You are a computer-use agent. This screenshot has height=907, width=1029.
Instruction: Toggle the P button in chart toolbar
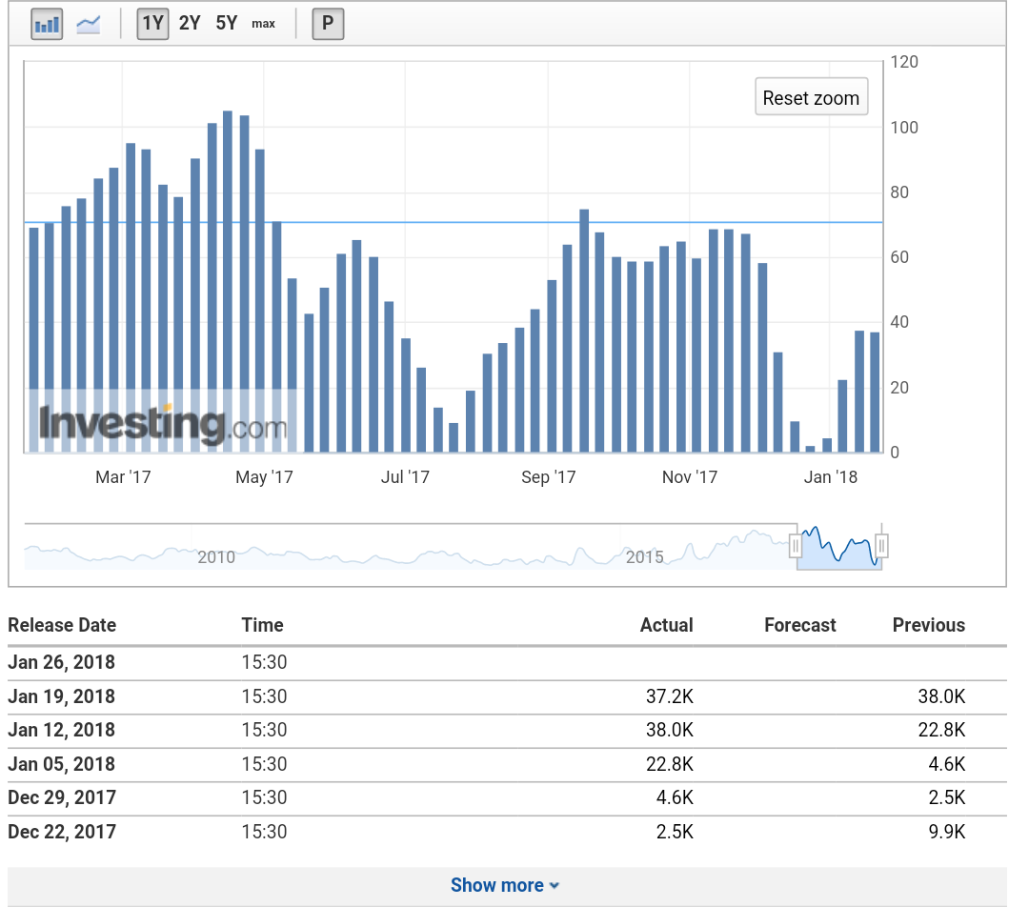[328, 24]
